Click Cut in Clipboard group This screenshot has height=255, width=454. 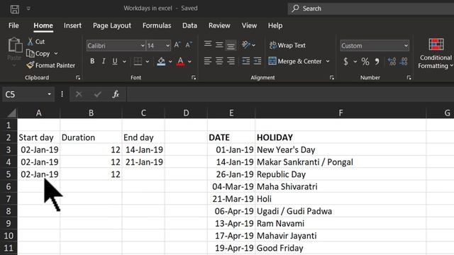click(36, 42)
